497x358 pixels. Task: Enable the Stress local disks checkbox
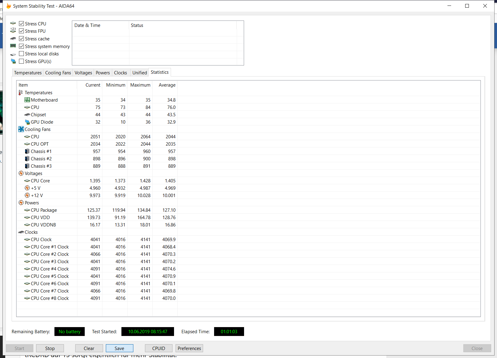(x=21, y=54)
